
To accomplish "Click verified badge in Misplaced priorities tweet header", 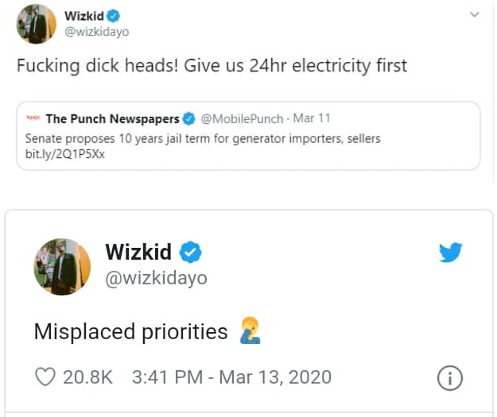I will point(190,253).
